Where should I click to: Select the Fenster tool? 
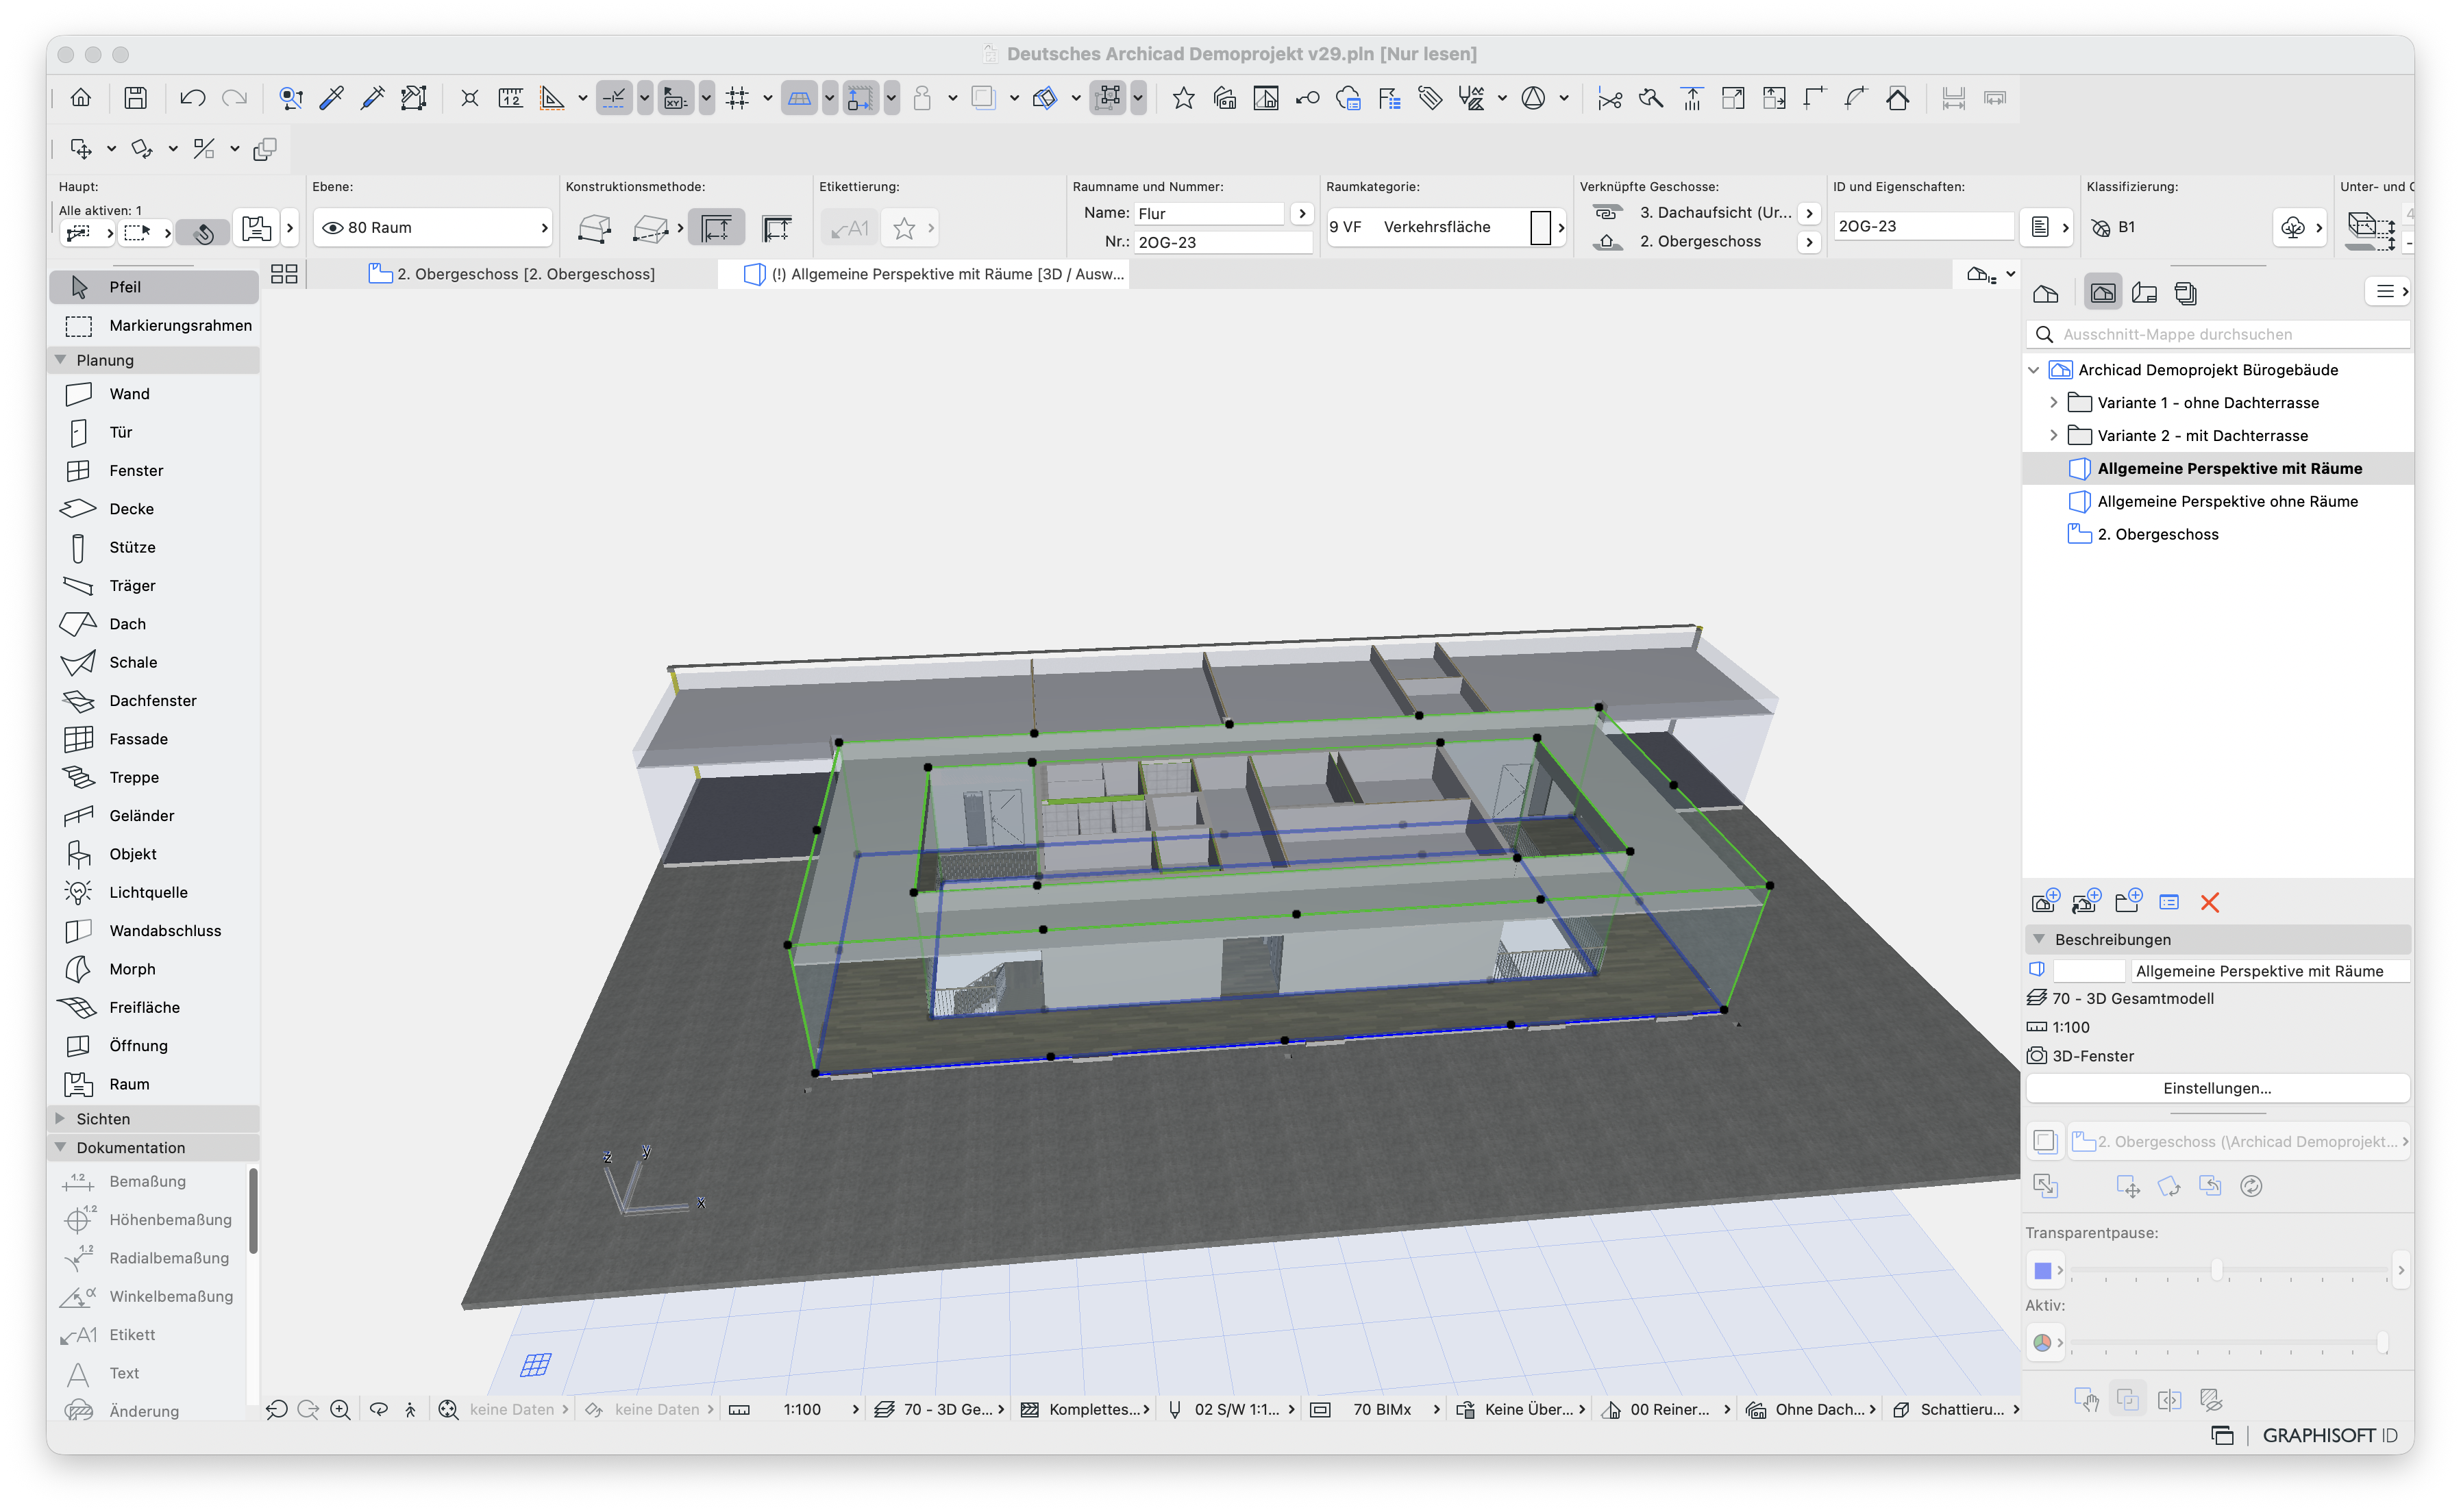point(154,471)
